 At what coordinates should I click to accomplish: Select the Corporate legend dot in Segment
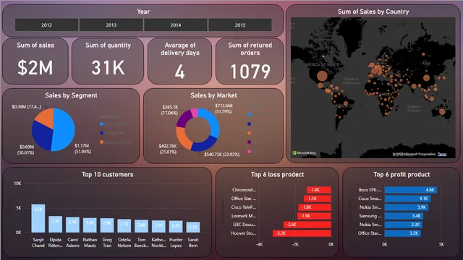point(101,133)
